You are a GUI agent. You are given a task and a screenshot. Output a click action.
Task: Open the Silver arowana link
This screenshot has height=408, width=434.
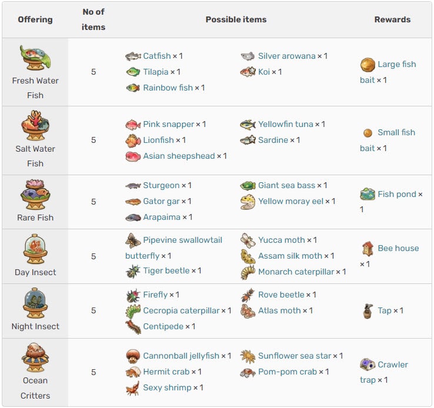click(x=286, y=56)
